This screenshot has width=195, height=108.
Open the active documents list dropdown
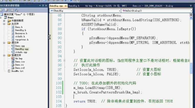(191, 6)
